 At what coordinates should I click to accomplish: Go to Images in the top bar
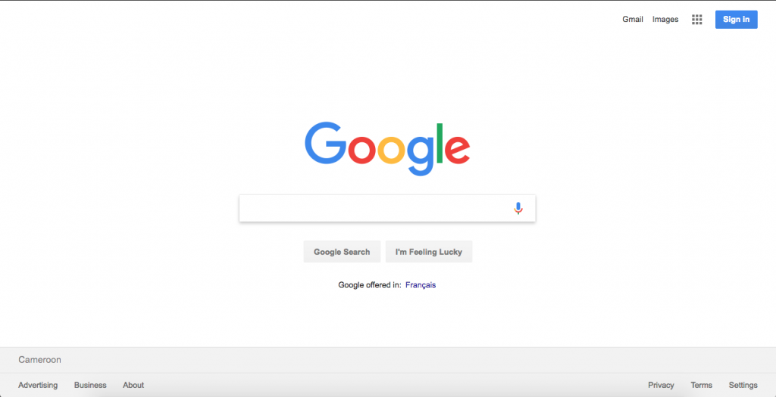click(x=665, y=20)
